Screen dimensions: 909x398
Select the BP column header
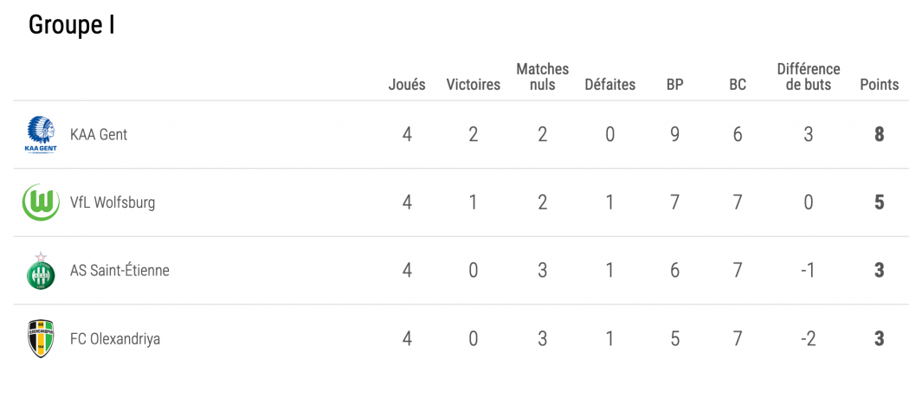[x=674, y=85]
